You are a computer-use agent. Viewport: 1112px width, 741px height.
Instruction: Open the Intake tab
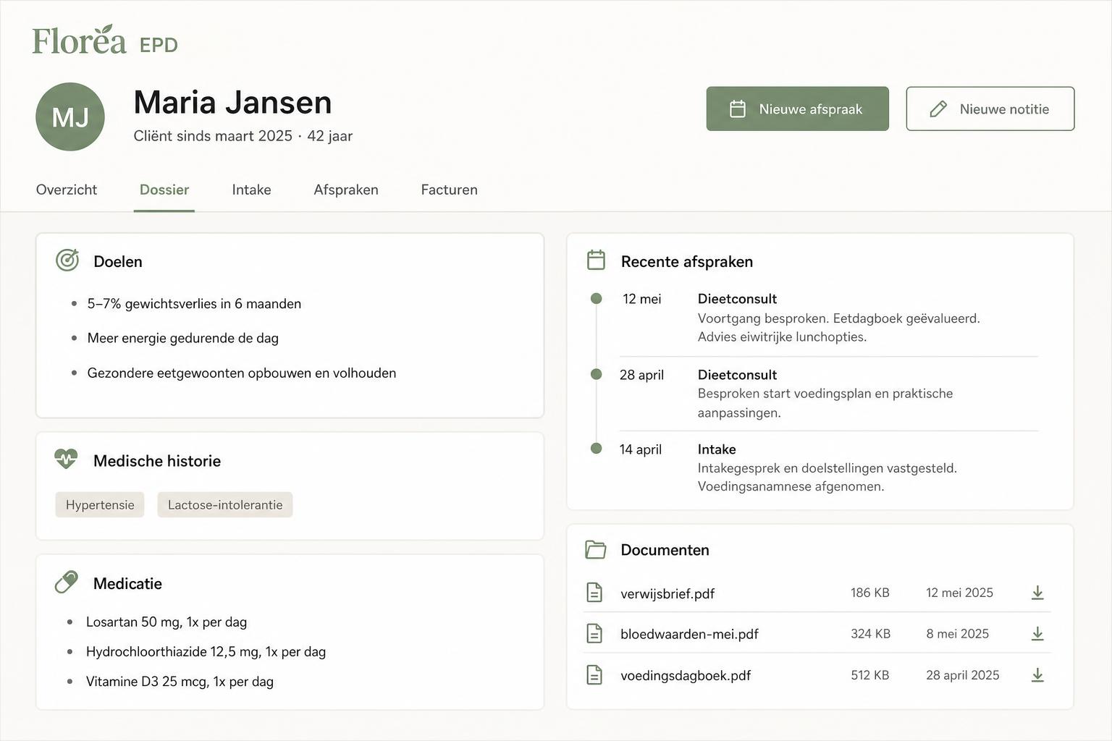point(251,190)
